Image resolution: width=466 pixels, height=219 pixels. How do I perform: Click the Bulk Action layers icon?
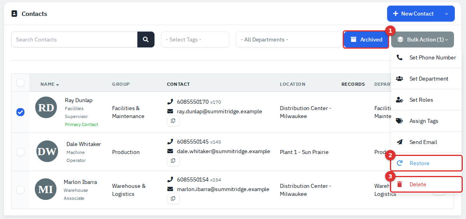click(x=400, y=39)
